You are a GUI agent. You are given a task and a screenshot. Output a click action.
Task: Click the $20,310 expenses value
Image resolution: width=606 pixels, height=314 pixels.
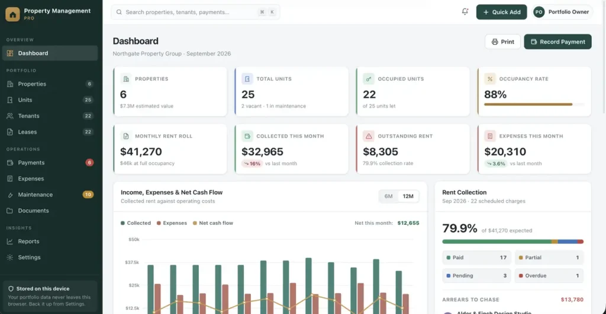tap(505, 152)
